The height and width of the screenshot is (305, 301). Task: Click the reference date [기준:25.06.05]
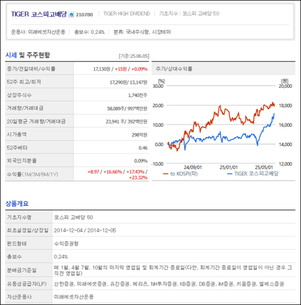click(134, 56)
